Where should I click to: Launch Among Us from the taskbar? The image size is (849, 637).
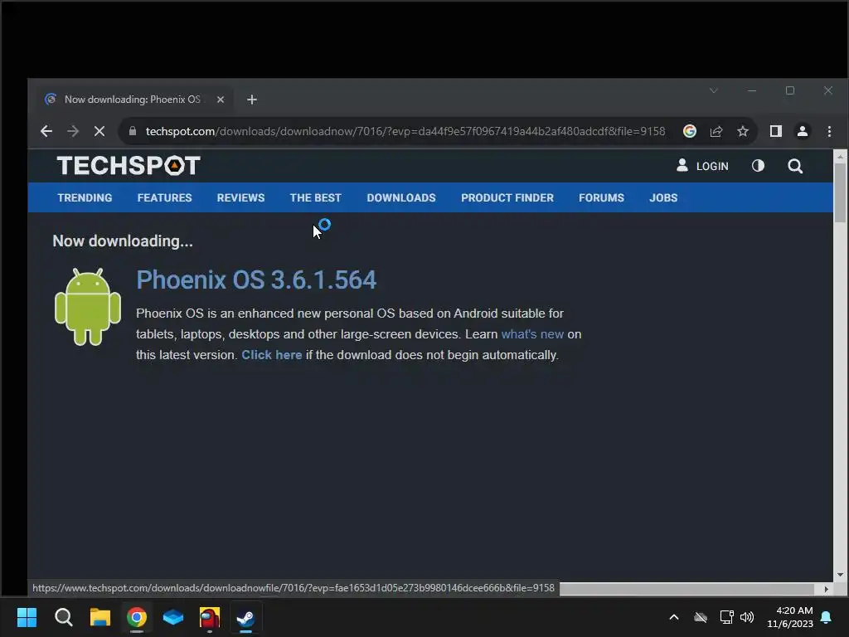pyautogui.click(x=210, y=617)
